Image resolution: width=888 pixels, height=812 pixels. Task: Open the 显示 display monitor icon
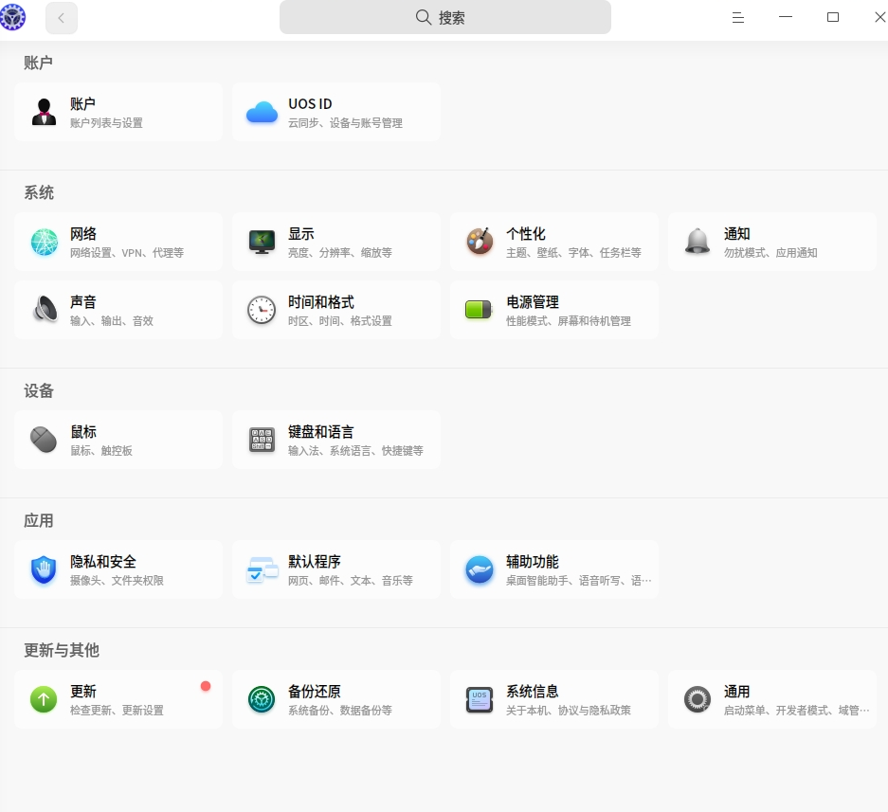262,242
